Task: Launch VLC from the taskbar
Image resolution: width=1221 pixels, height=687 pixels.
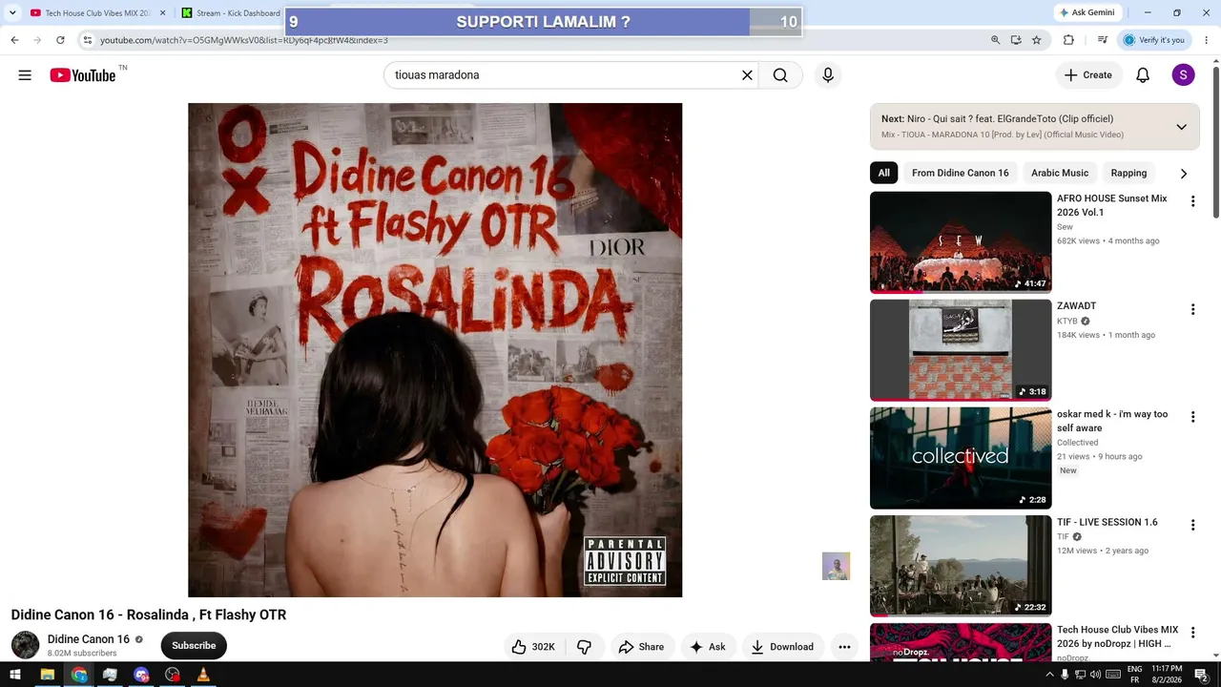Action: coord(203,676)
